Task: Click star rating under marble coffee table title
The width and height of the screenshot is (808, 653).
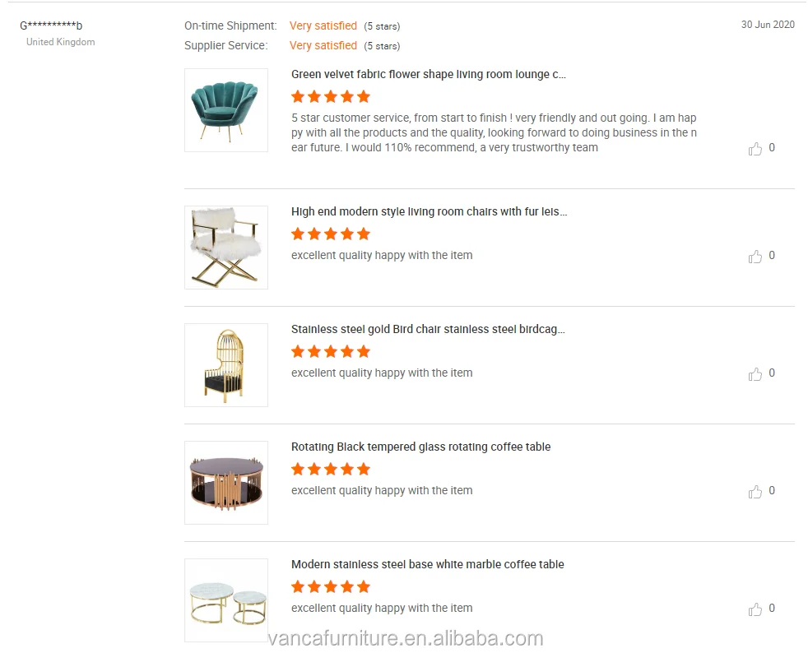Action: click(331, 586)
